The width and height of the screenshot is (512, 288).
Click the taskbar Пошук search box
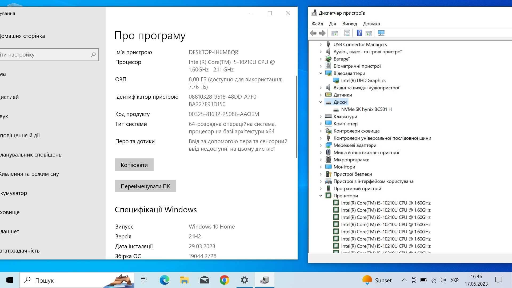(x=77, y=280)
